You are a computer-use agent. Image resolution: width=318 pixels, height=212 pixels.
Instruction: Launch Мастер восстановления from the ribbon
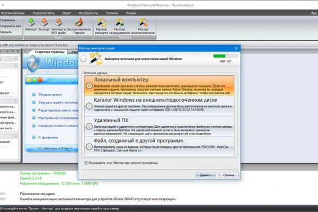tap(143, 23)
